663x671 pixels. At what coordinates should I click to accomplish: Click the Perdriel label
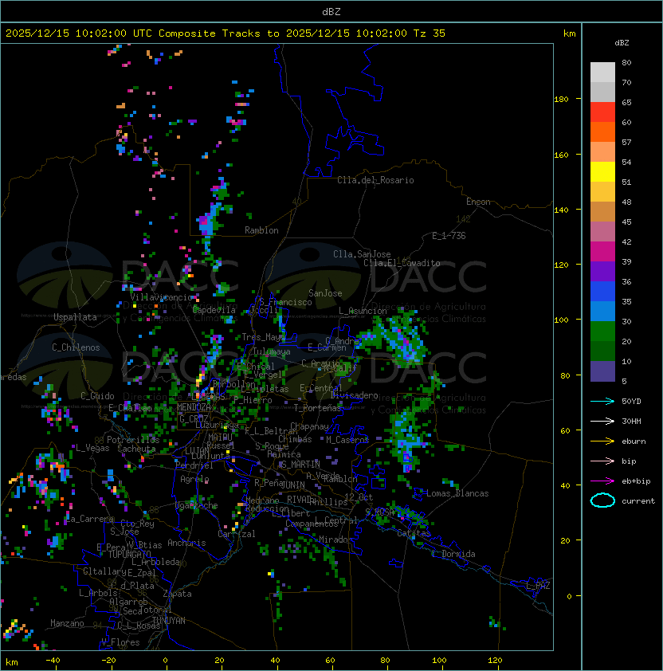[x=194, y=465]
